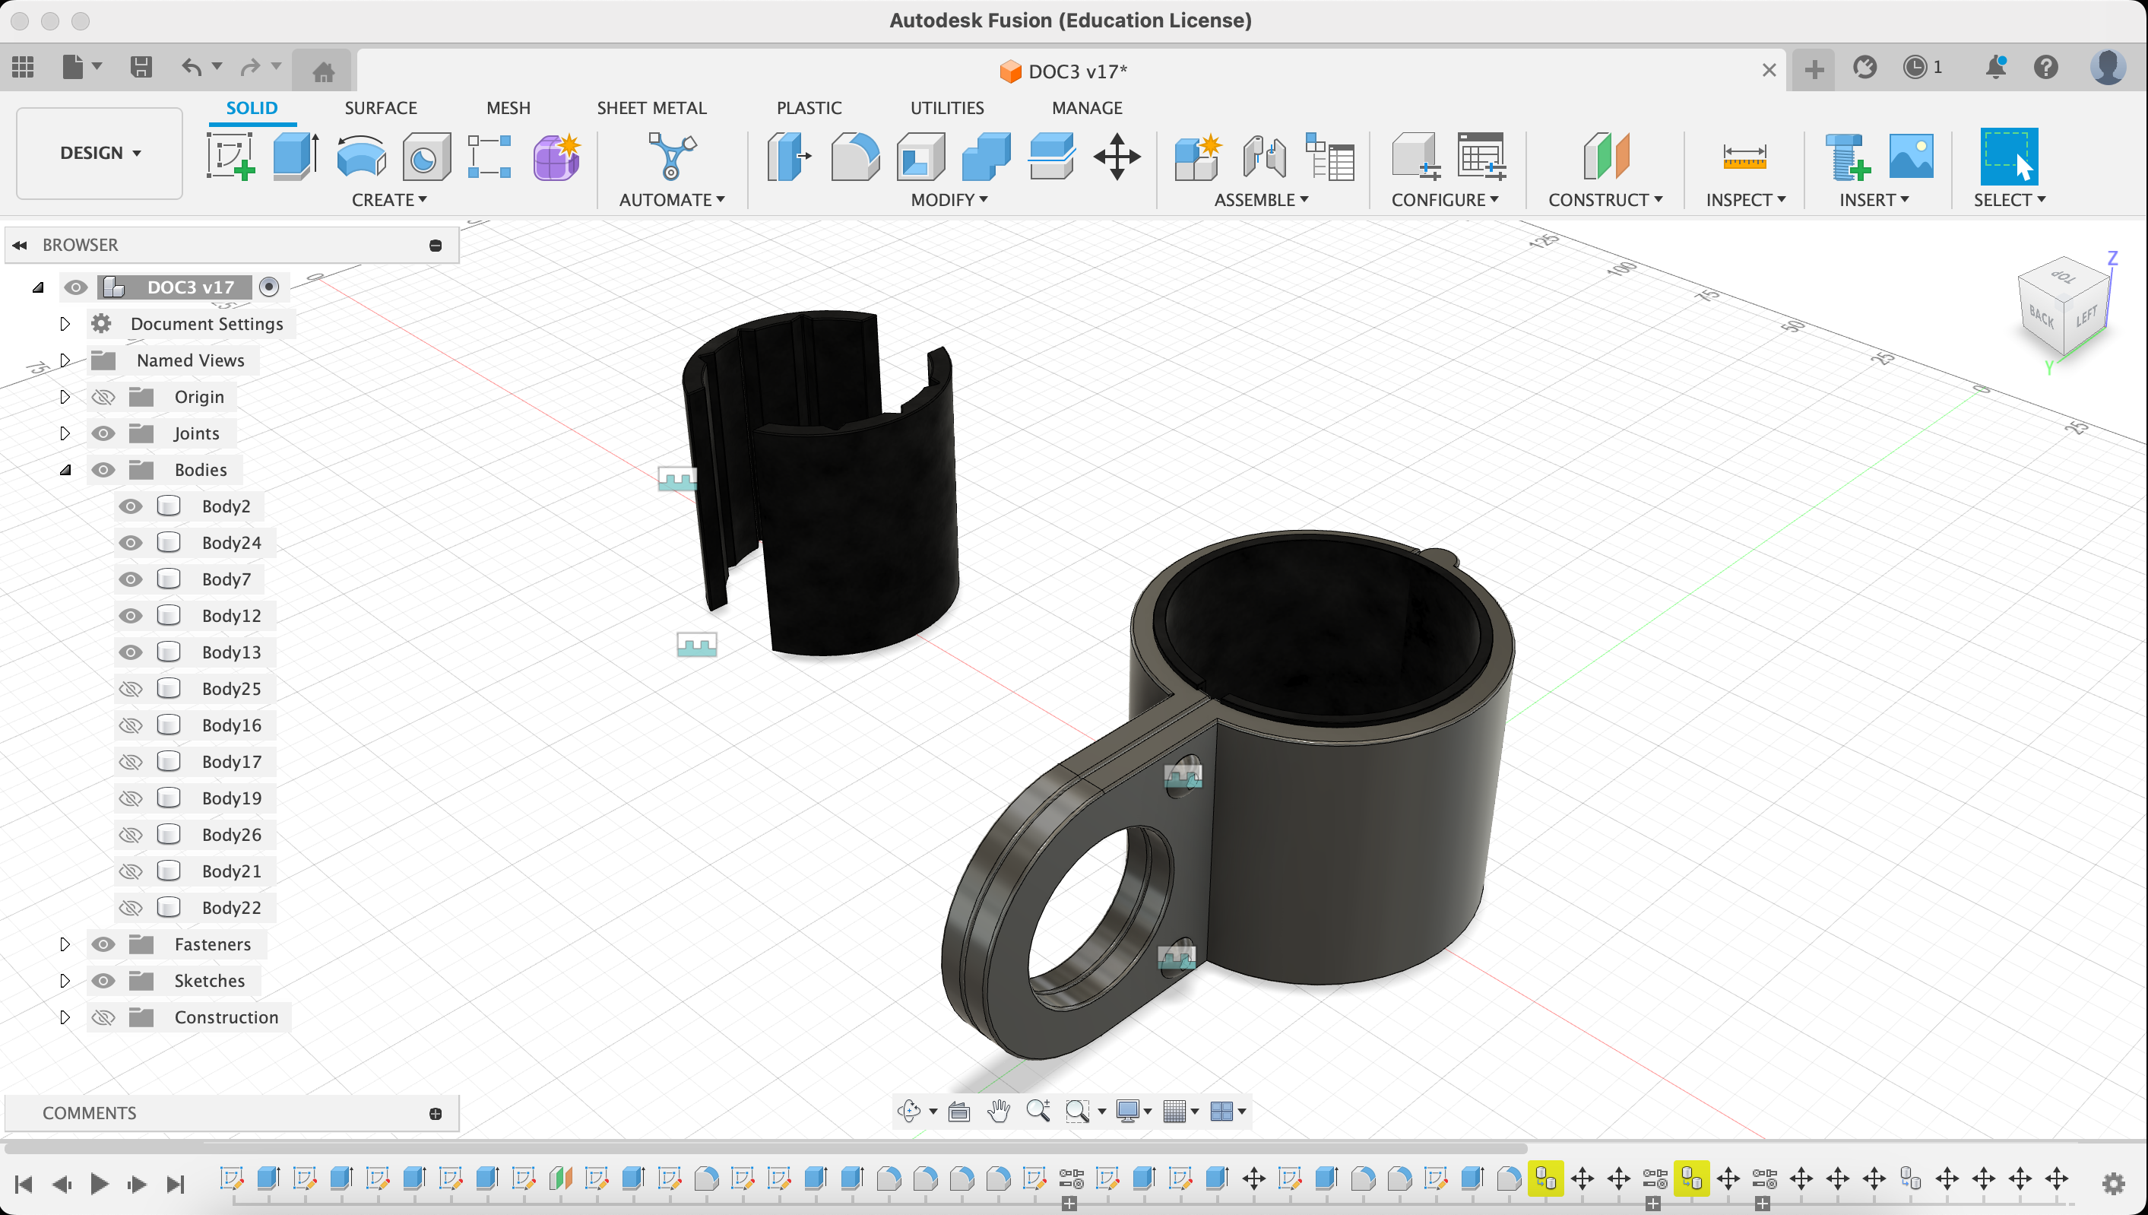This screenshot has height=1215, width=2148.
Task: Switch to the MESH tab
Action: point(508,108)
